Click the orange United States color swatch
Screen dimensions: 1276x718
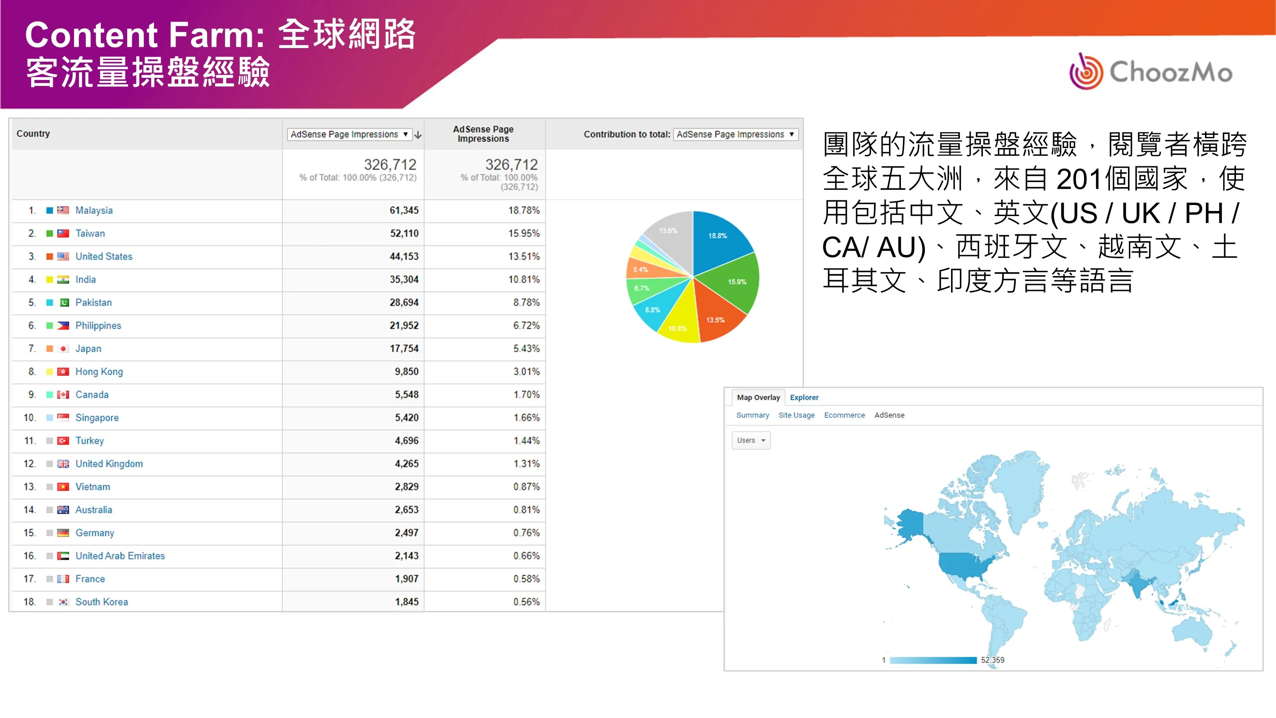click(x=49, y=256)
